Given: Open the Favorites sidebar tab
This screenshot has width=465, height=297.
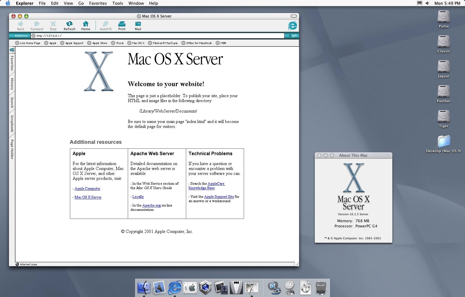Looking at the screenshot, I should 12,63.
